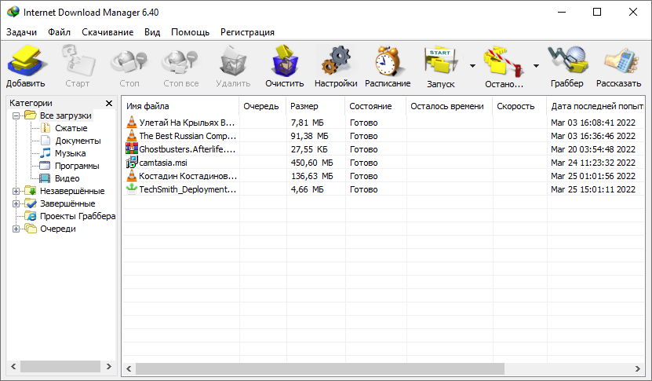Sort by Размер column header
The height and width of the screenshot is (381, 652).
(x=315, y=106)
